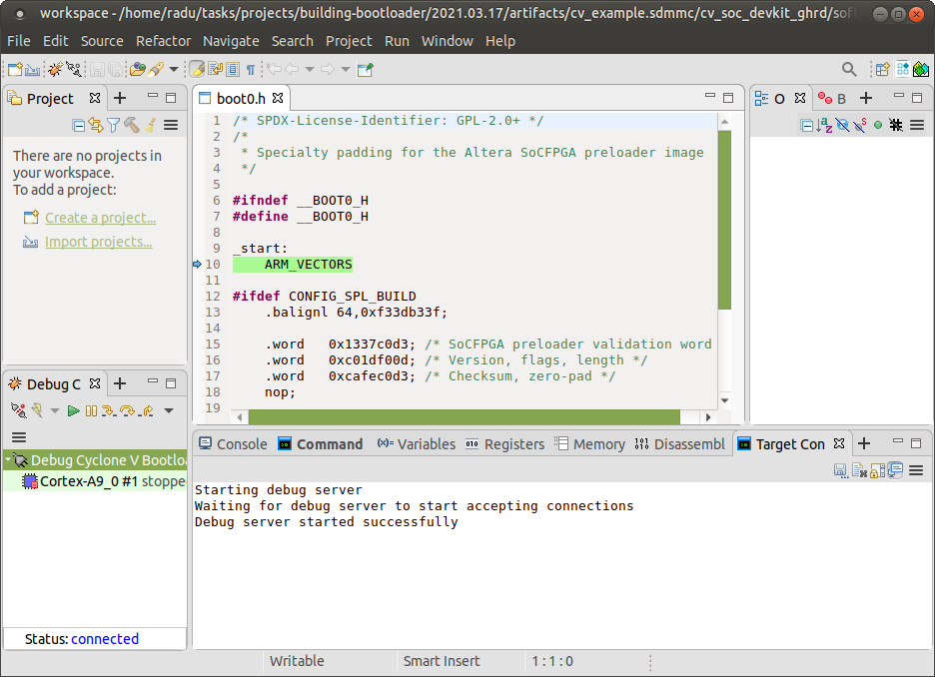Toggle Show Whitespace Characters (pilcrow) button

pyautogui.click(x=250, y=69)
